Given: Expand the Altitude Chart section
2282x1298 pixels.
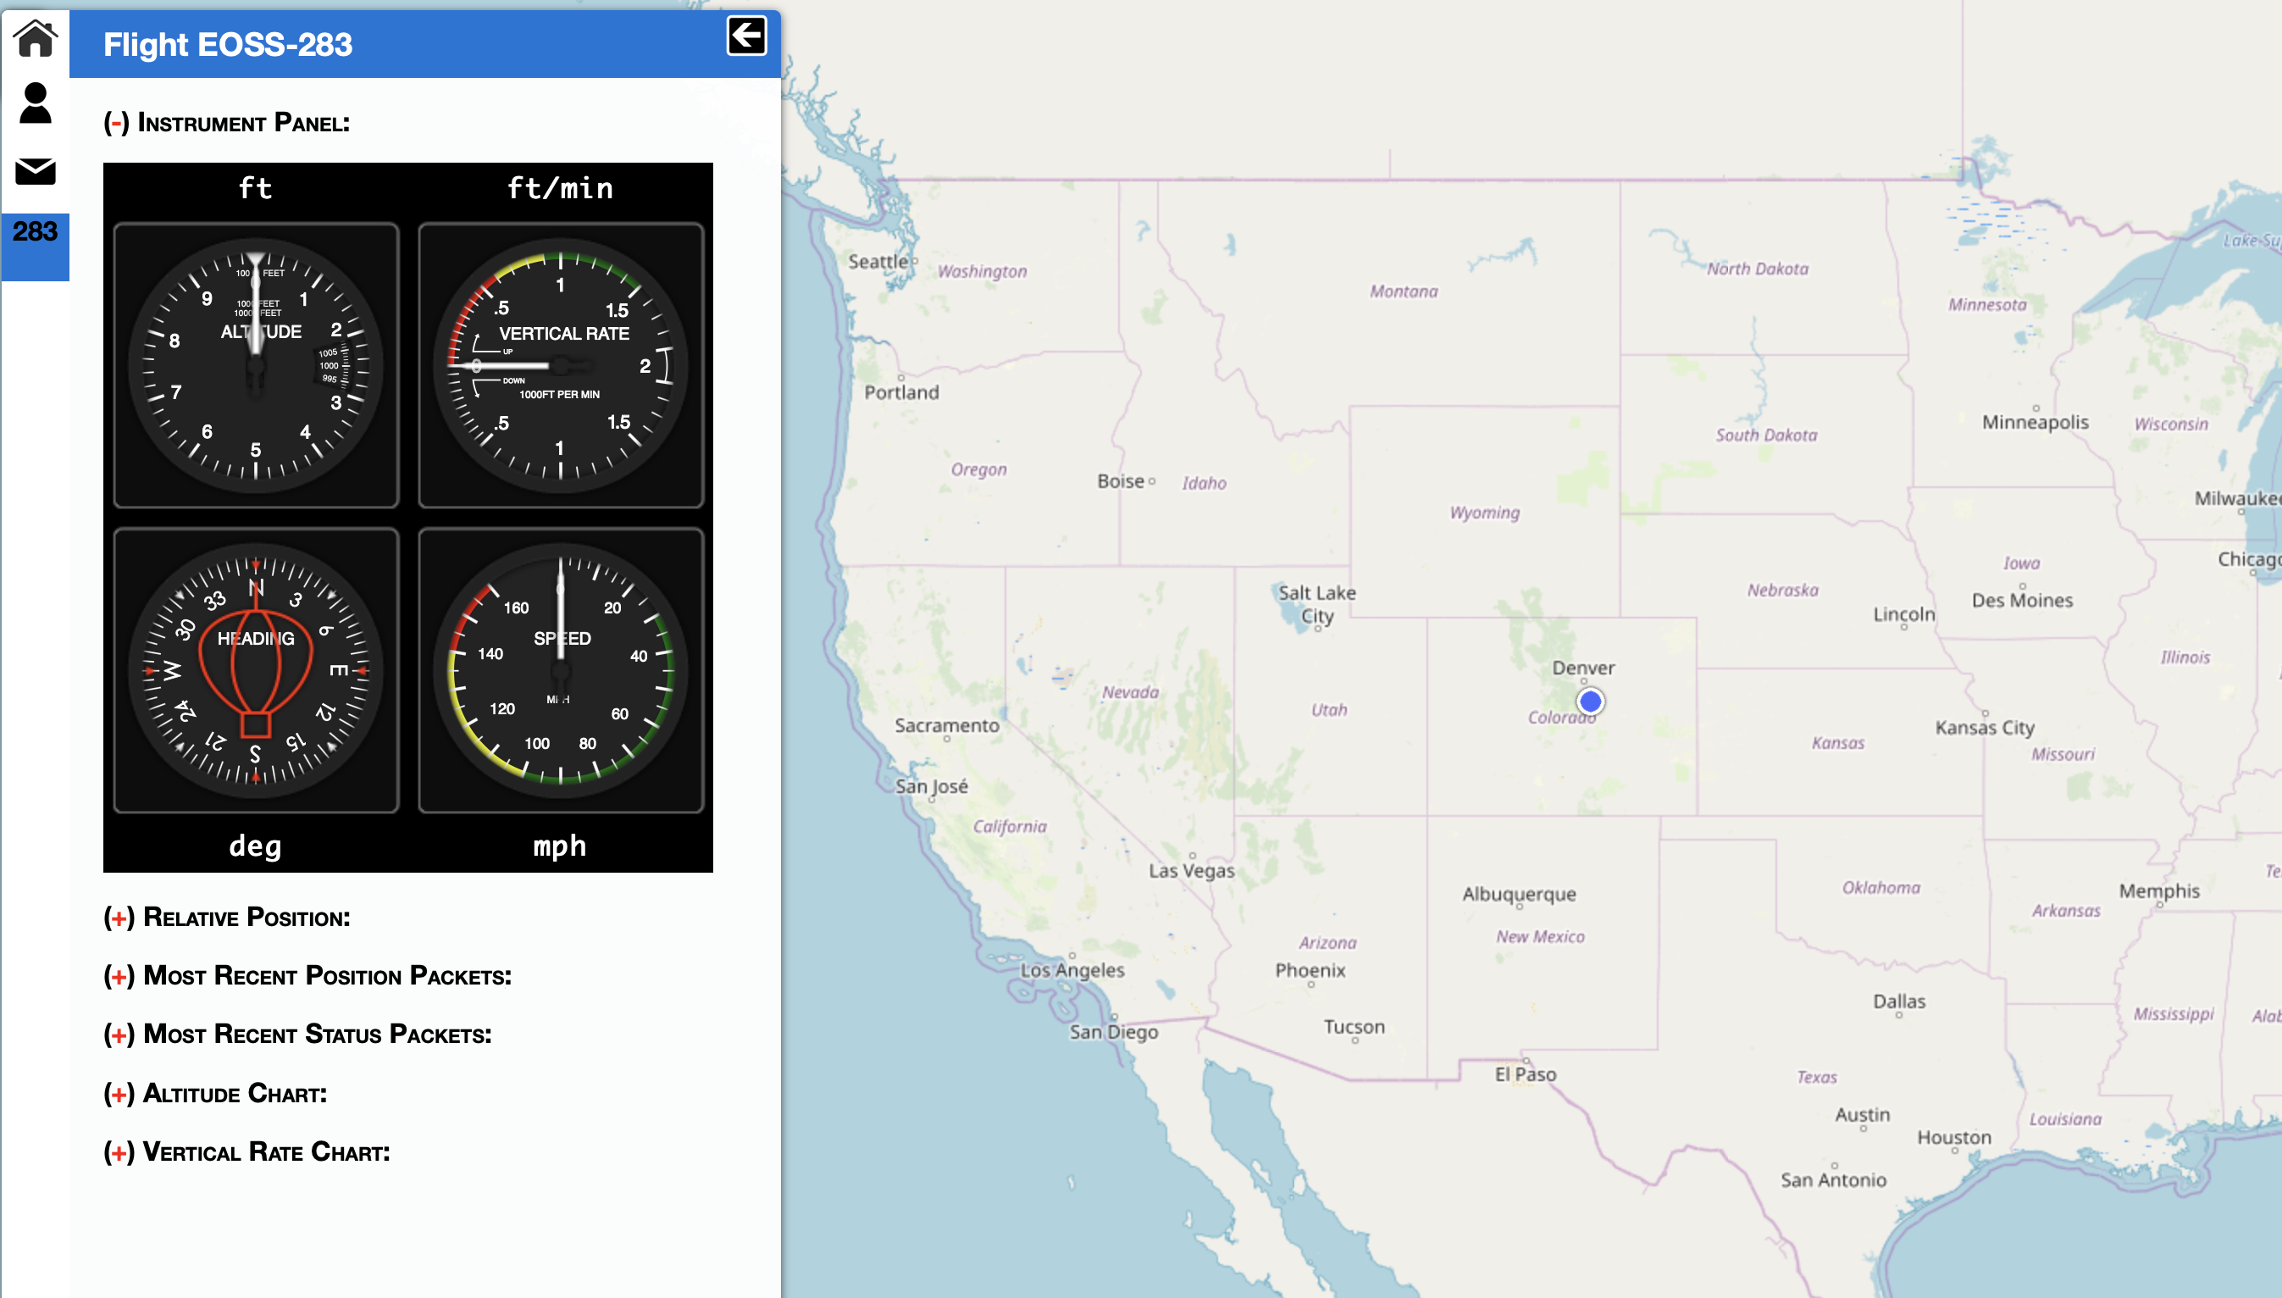Looking at the screenshot, I should coord(119,1094).
